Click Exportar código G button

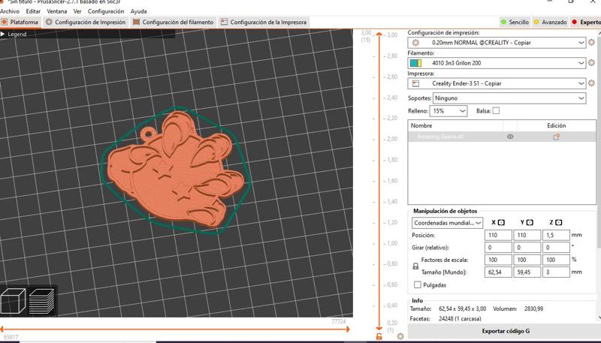point(506,331)
